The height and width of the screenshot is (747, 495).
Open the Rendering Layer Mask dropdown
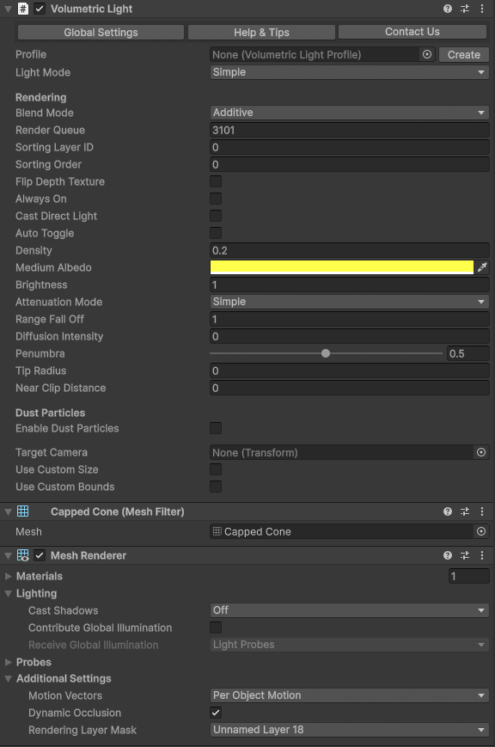[349, 730]
